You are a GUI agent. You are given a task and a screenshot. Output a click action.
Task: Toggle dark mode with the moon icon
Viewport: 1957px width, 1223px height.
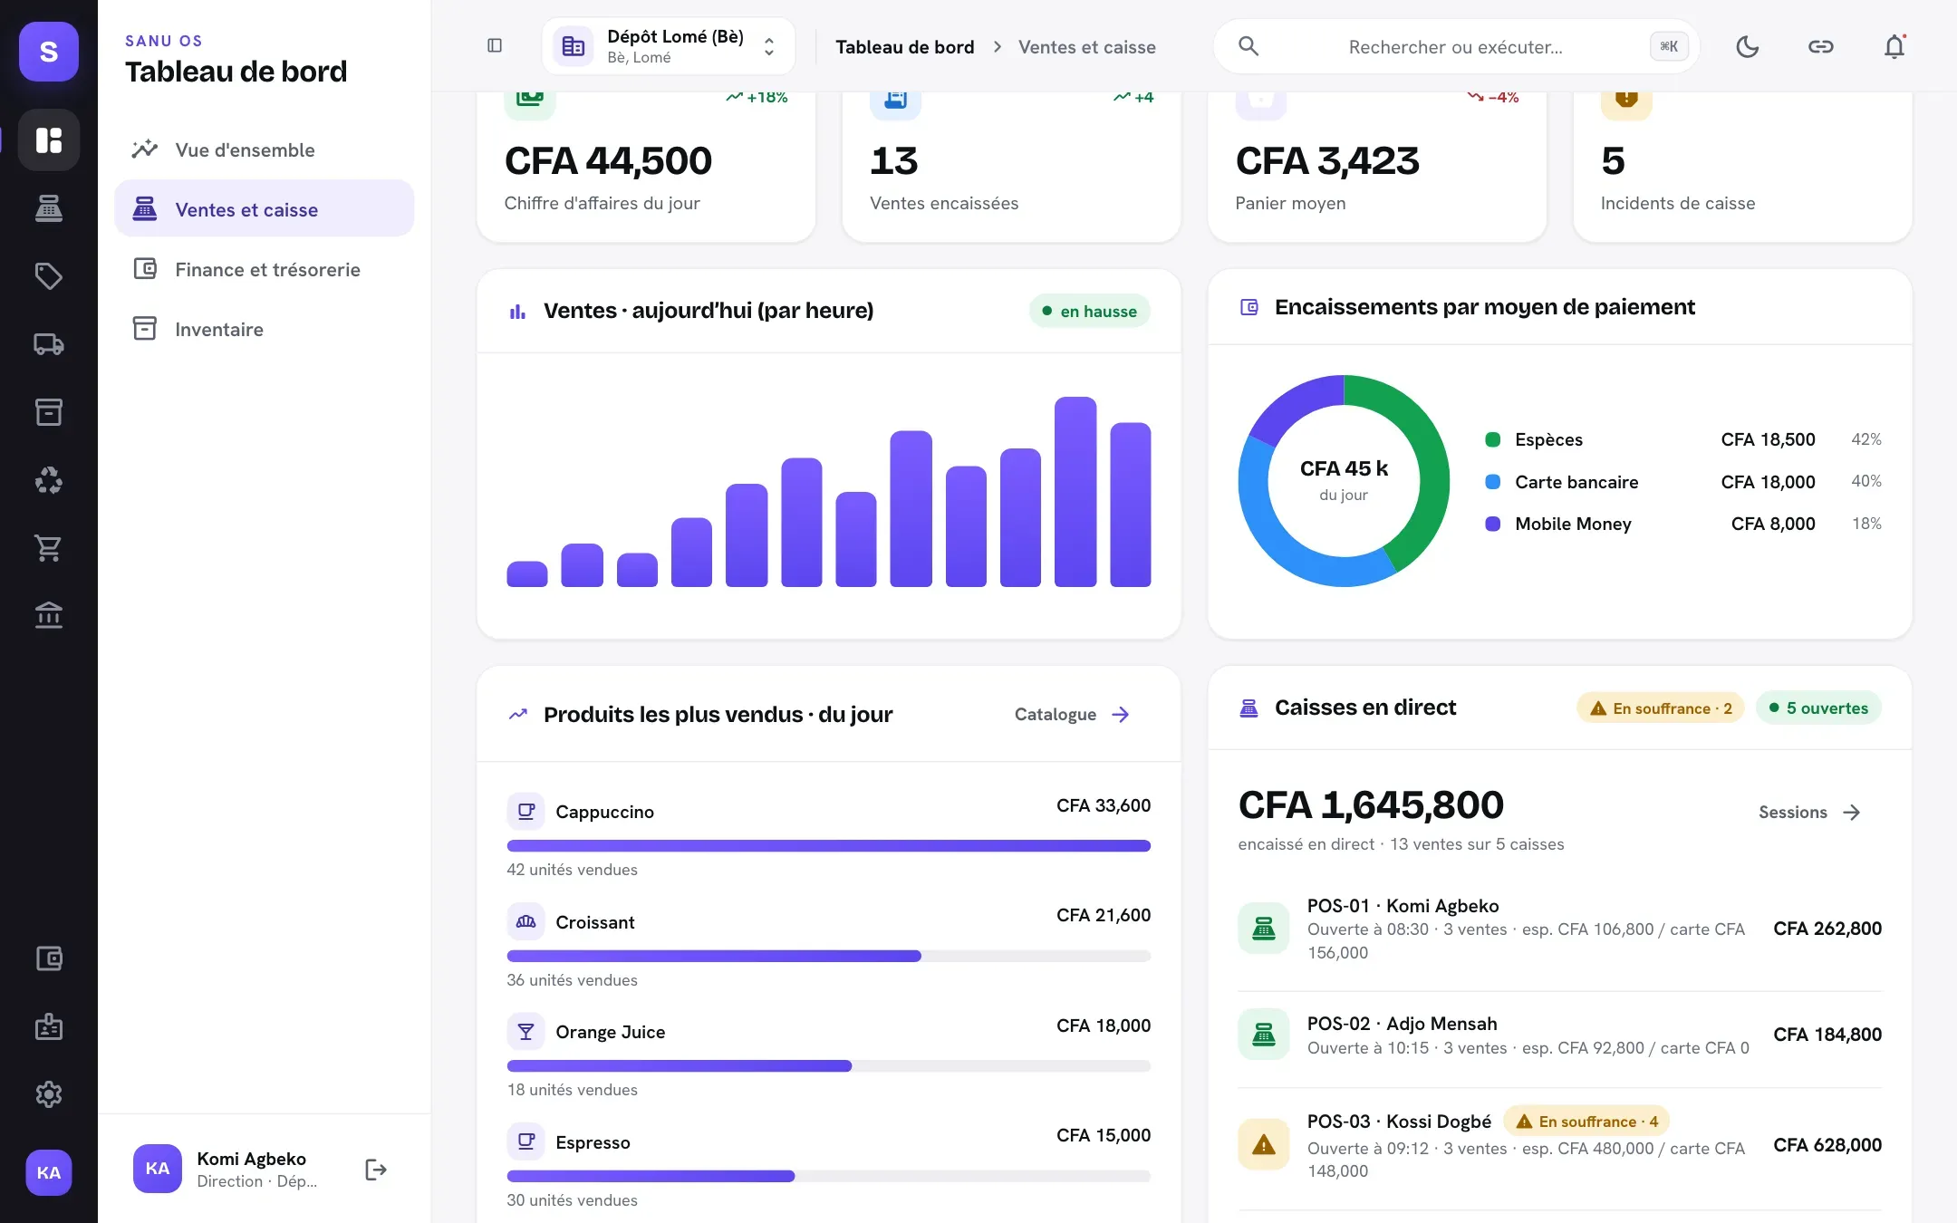coord(1748,46)
